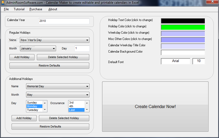Open the File menu
The height and width of the screenshot is (138, 219).
coord(6,9)
